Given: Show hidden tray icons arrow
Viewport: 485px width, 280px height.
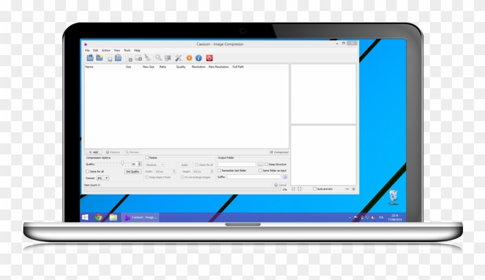Looking at the screenshot, I should coord(350,218).
